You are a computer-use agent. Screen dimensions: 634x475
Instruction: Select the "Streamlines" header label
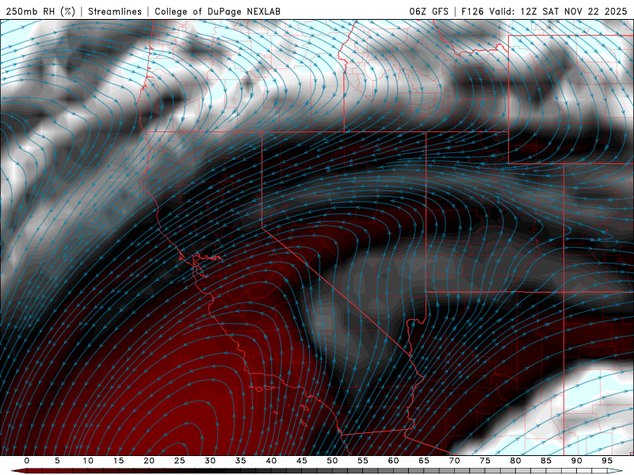point(115,11)
